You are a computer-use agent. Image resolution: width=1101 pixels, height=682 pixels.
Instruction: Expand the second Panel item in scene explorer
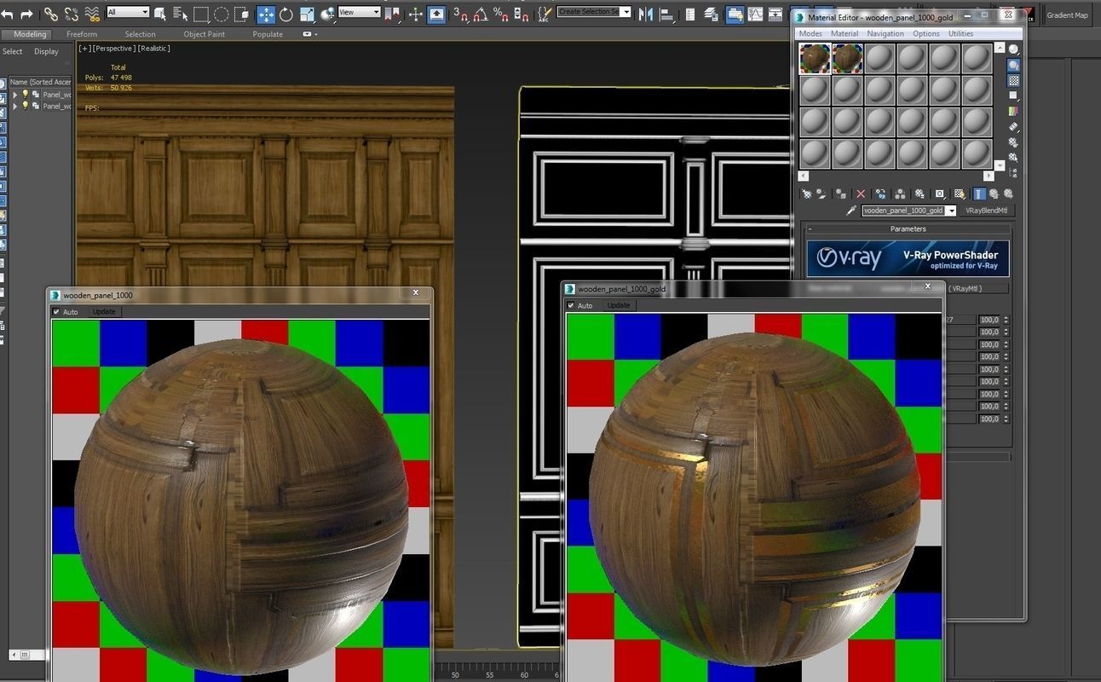tap(14, 107)
